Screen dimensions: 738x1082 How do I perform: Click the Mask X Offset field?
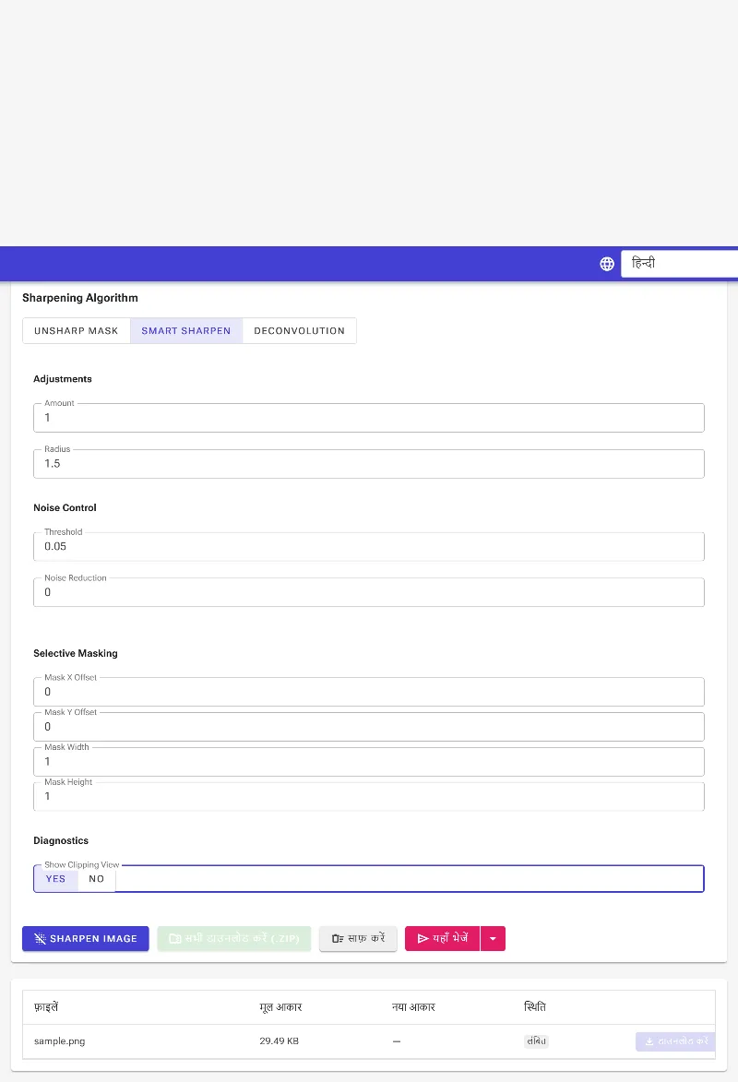369,692
